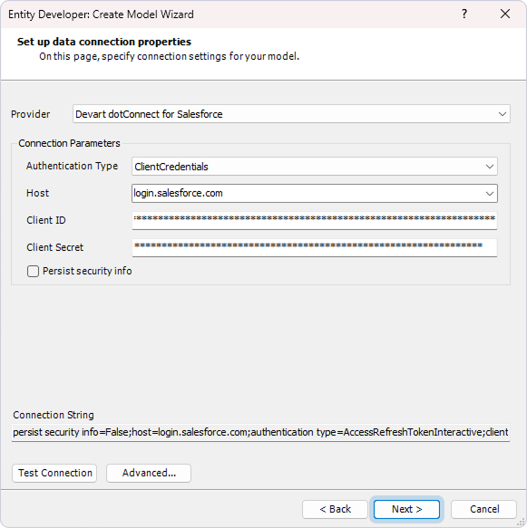Go back with the Back button

335,509
